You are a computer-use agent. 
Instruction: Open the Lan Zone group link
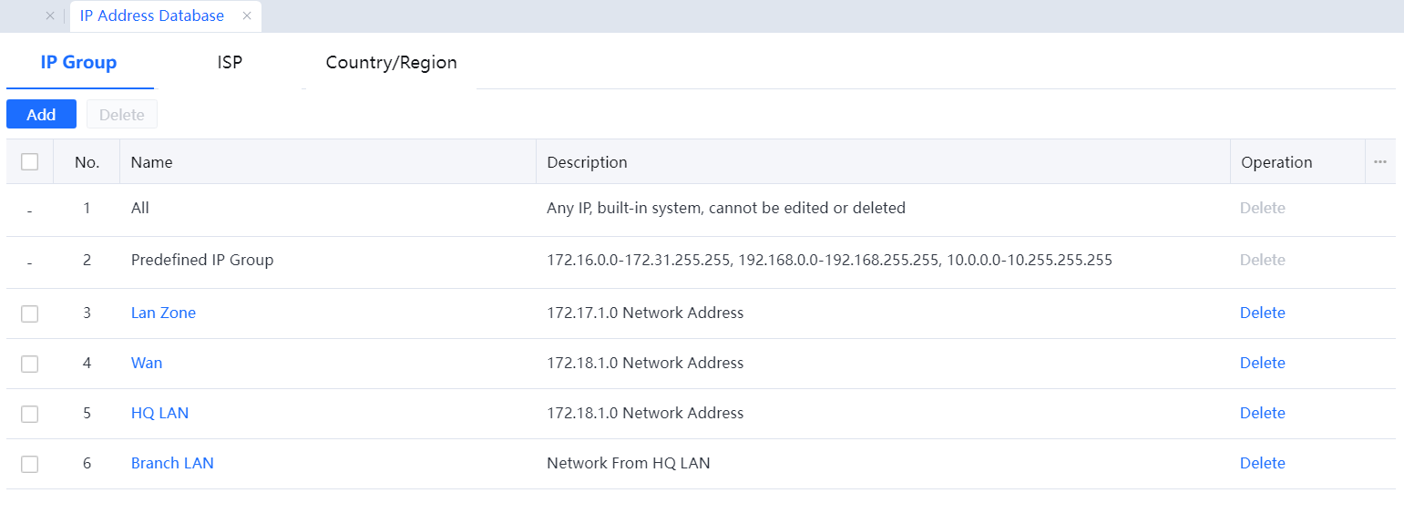163,313
